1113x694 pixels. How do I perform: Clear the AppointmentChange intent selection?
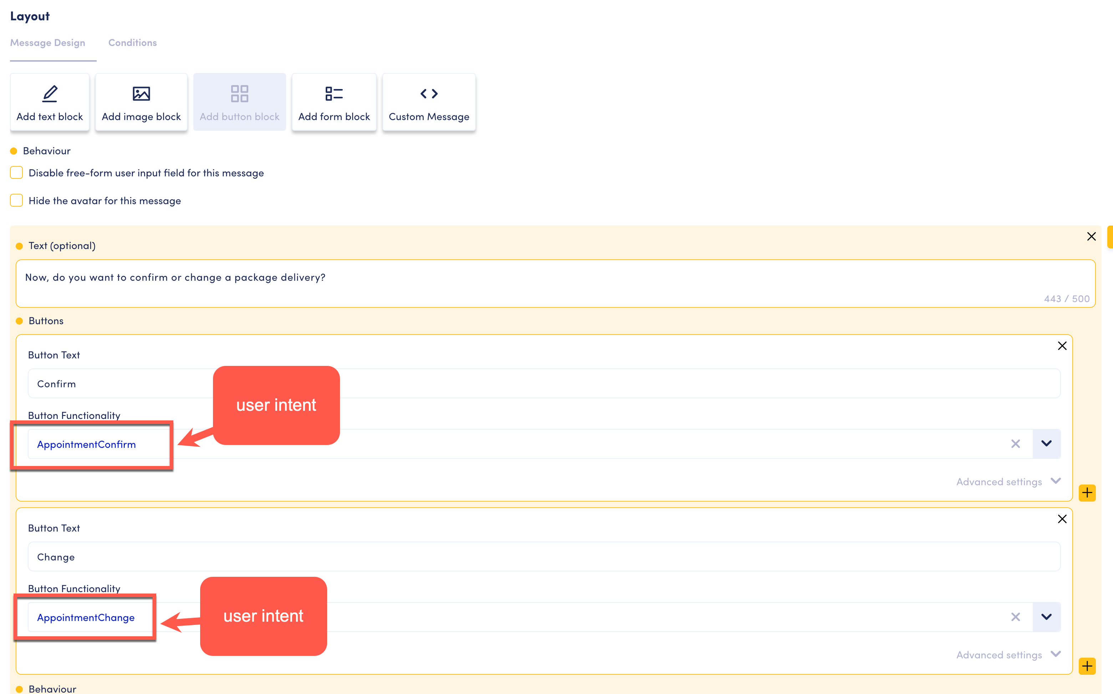(x=1016, y=617)
